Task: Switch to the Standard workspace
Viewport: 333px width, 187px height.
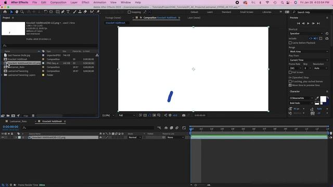Action: click(x=226, y=12)
